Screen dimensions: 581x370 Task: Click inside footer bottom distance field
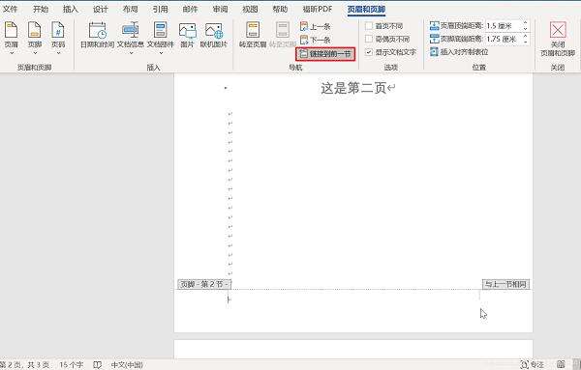(x=504, y=39)
